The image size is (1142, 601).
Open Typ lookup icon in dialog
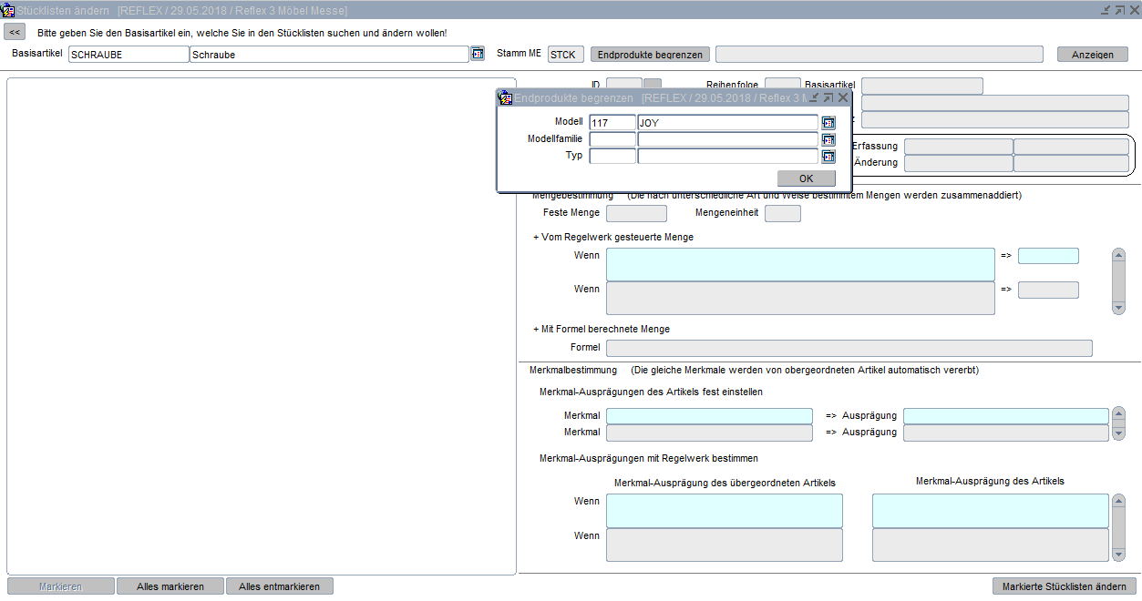(828, 156)
